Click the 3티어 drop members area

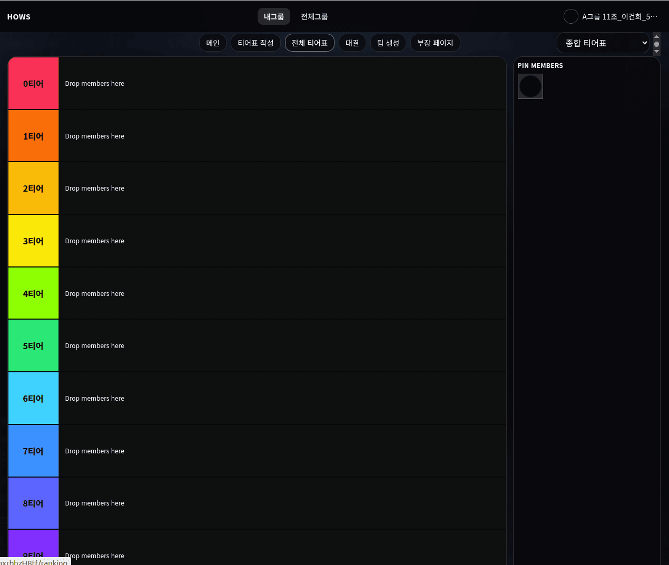tap(282, 241)
